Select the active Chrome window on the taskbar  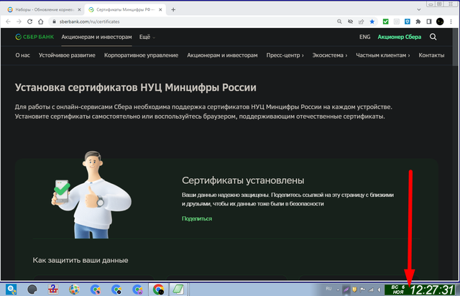158,290
